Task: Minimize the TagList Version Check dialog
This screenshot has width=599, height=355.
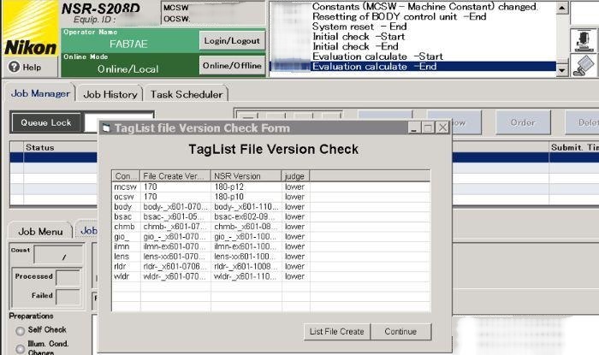Action: coord(414,127)
